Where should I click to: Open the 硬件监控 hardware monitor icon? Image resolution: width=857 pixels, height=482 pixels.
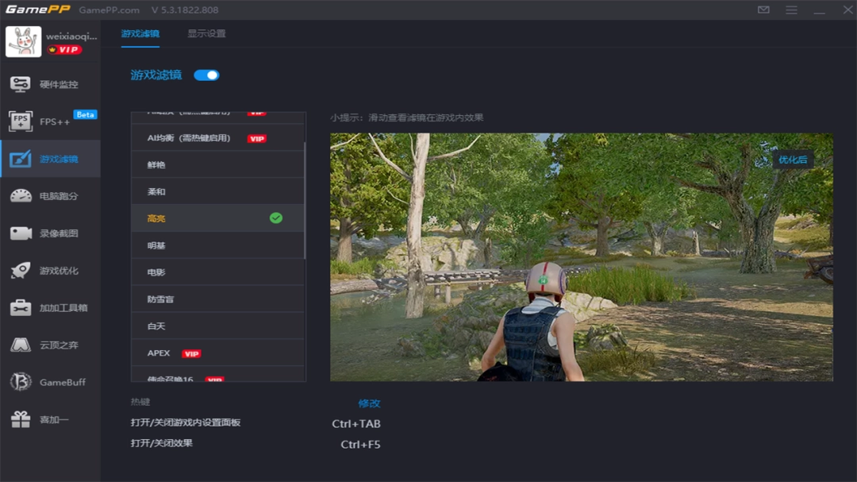tap(21, 84)
